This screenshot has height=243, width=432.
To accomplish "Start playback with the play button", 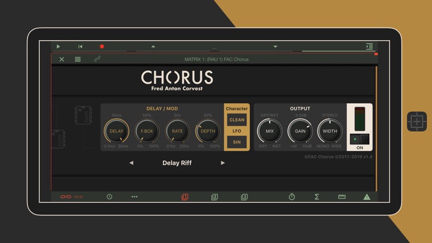I will click(x=58, y=47).
